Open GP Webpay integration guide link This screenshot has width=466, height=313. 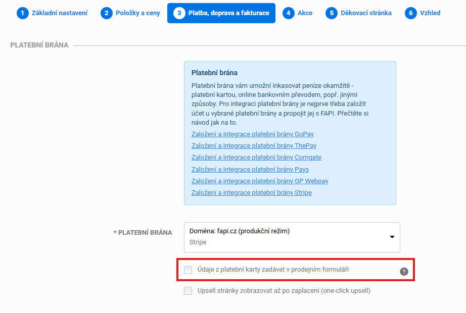[x=260, y=181]
